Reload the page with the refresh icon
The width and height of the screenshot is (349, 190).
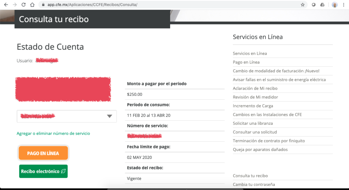[24, 5]
